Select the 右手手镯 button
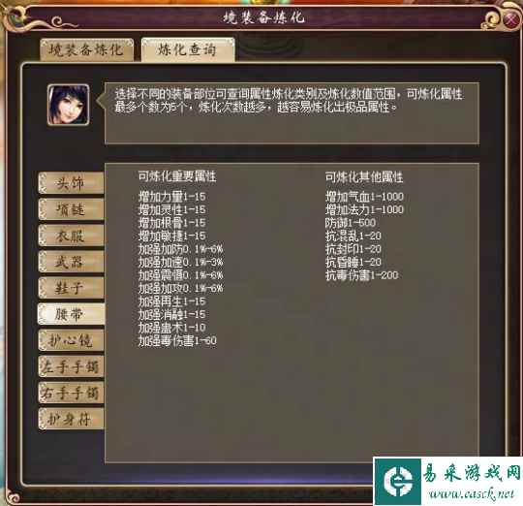 coord(71,393)
